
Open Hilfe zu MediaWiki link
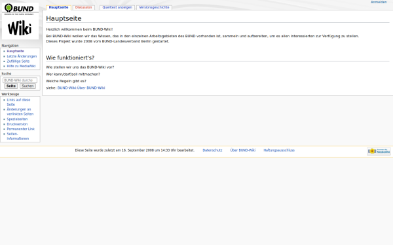coord(22,66)
